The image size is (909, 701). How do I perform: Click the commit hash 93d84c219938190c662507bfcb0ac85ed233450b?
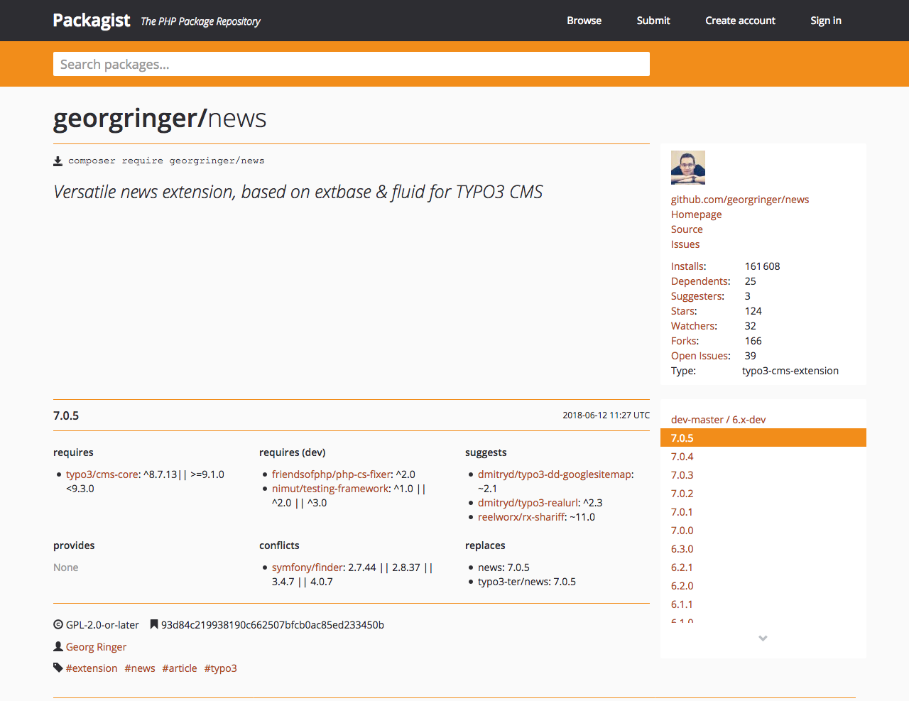[273, 625]
